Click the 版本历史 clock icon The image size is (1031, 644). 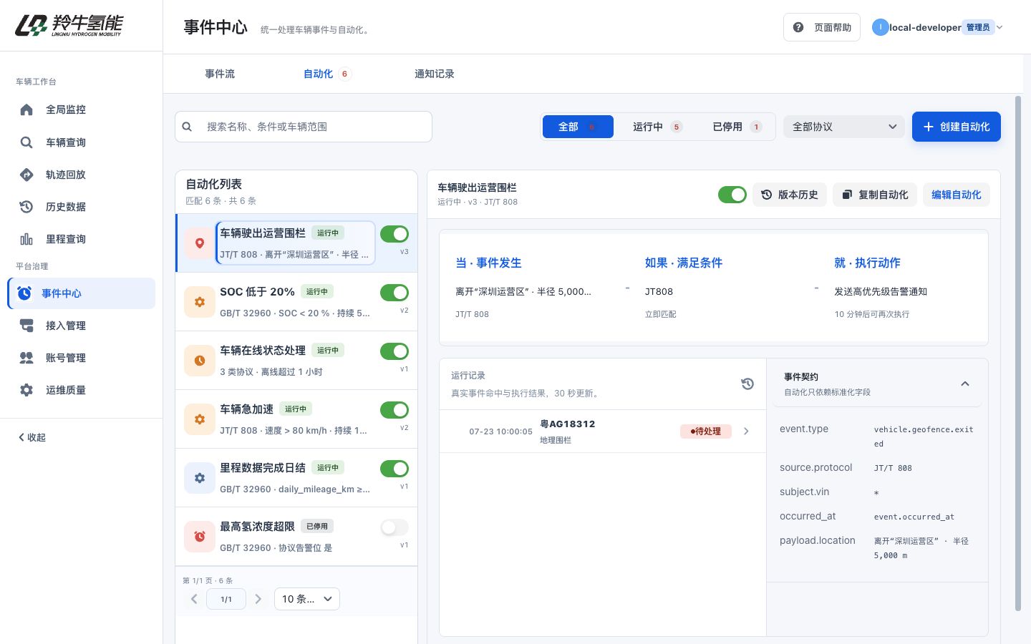pyautogui.click(x=767, y=195)
